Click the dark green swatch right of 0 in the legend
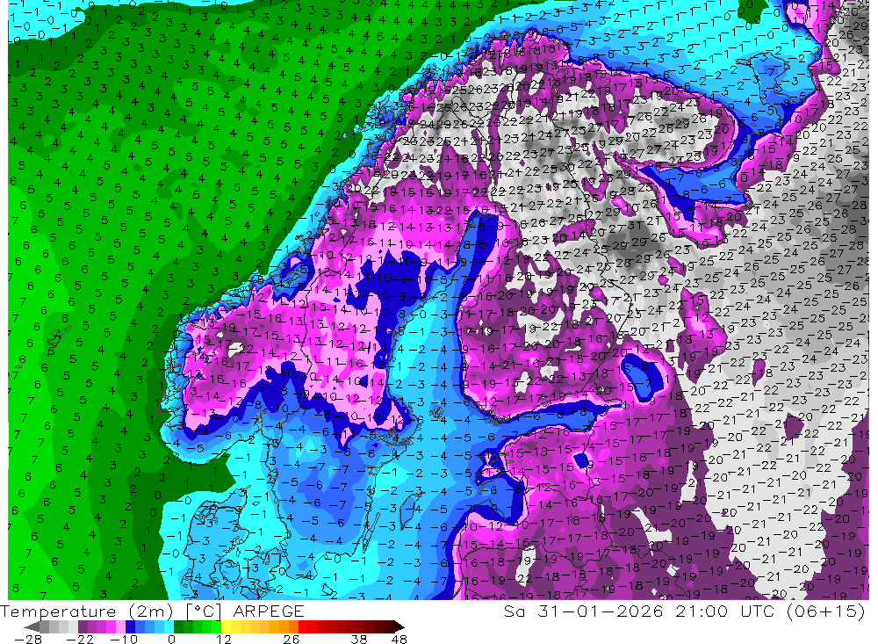878x644 pixels. 178,627
